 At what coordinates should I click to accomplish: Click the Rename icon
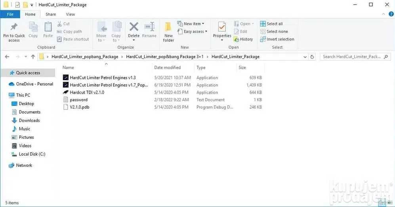(x=149, y=26)
